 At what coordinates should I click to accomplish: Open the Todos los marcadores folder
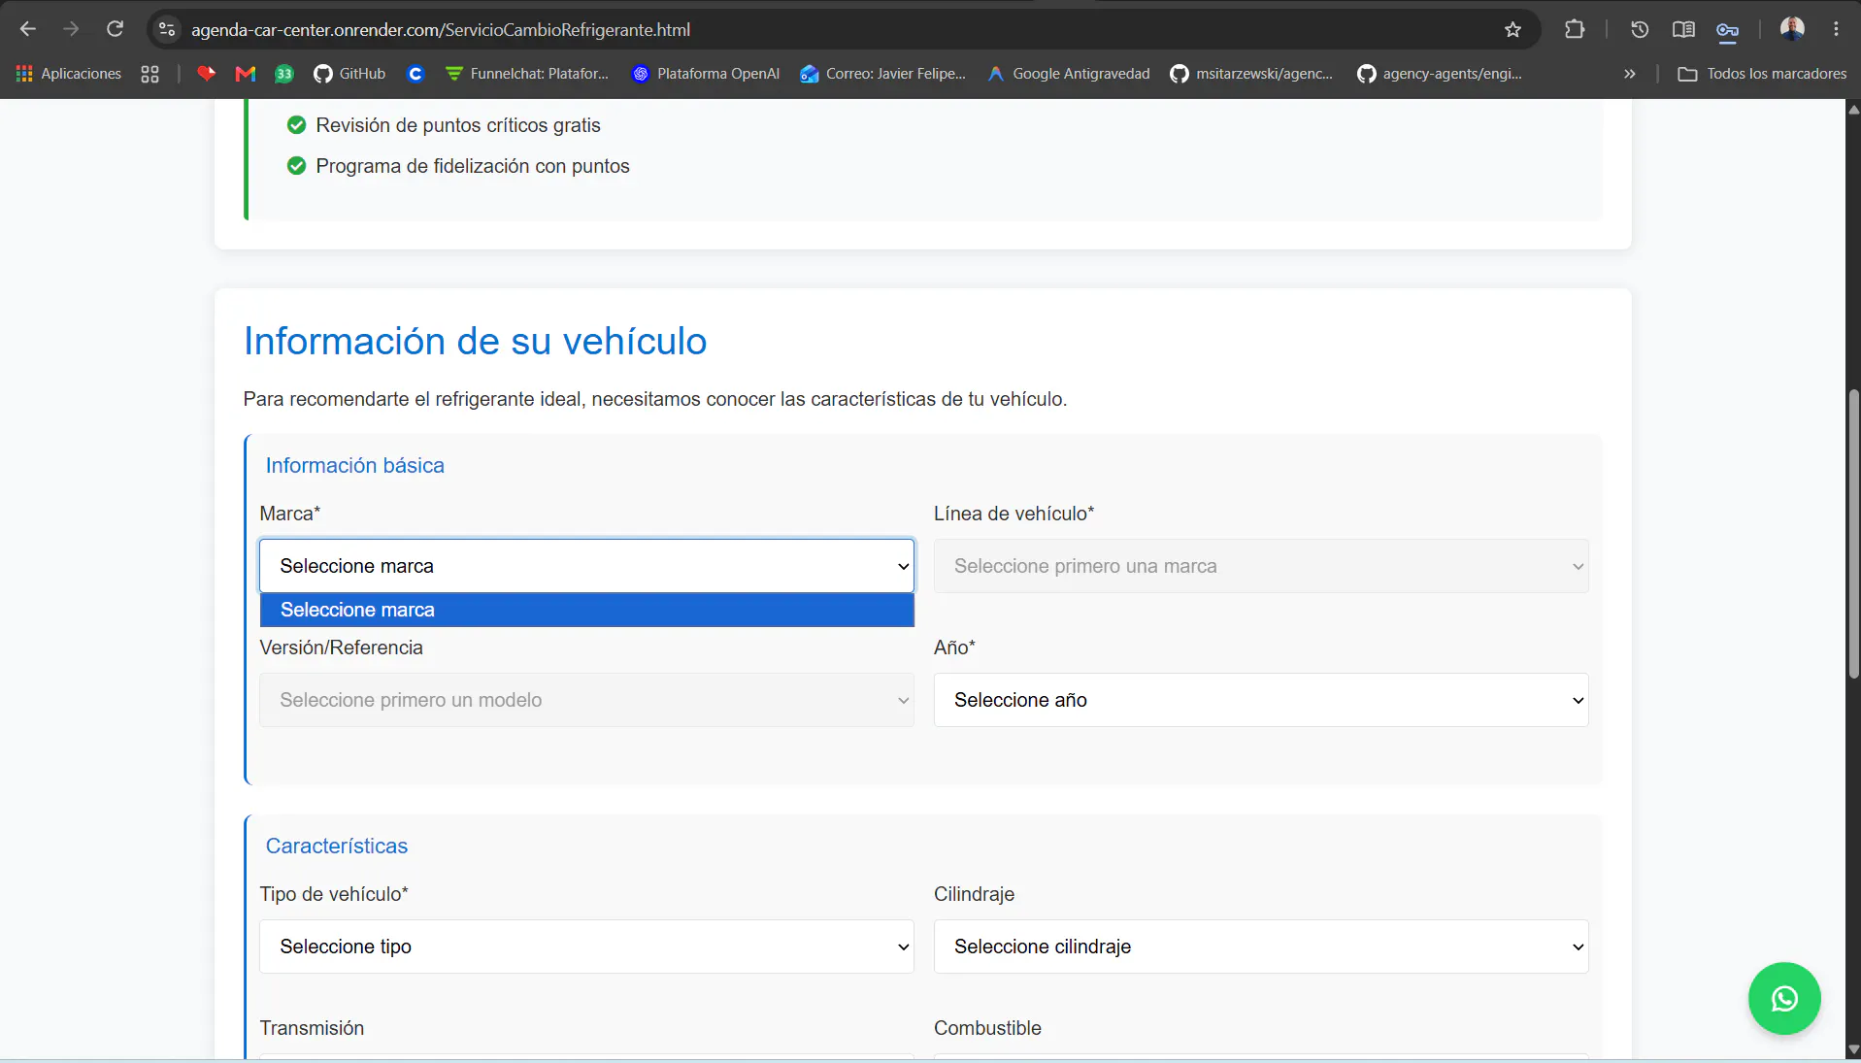(x=1762, y=74)
